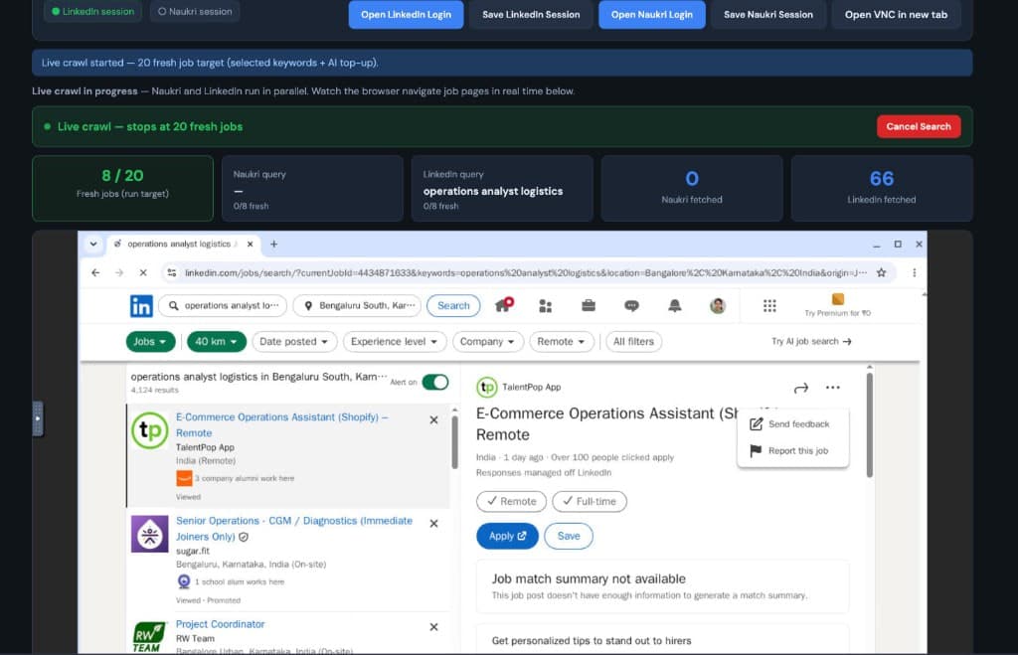Toggle the LinkedIn session indicator
This screenshot has height=655, width=1018.
click(92, 11)
